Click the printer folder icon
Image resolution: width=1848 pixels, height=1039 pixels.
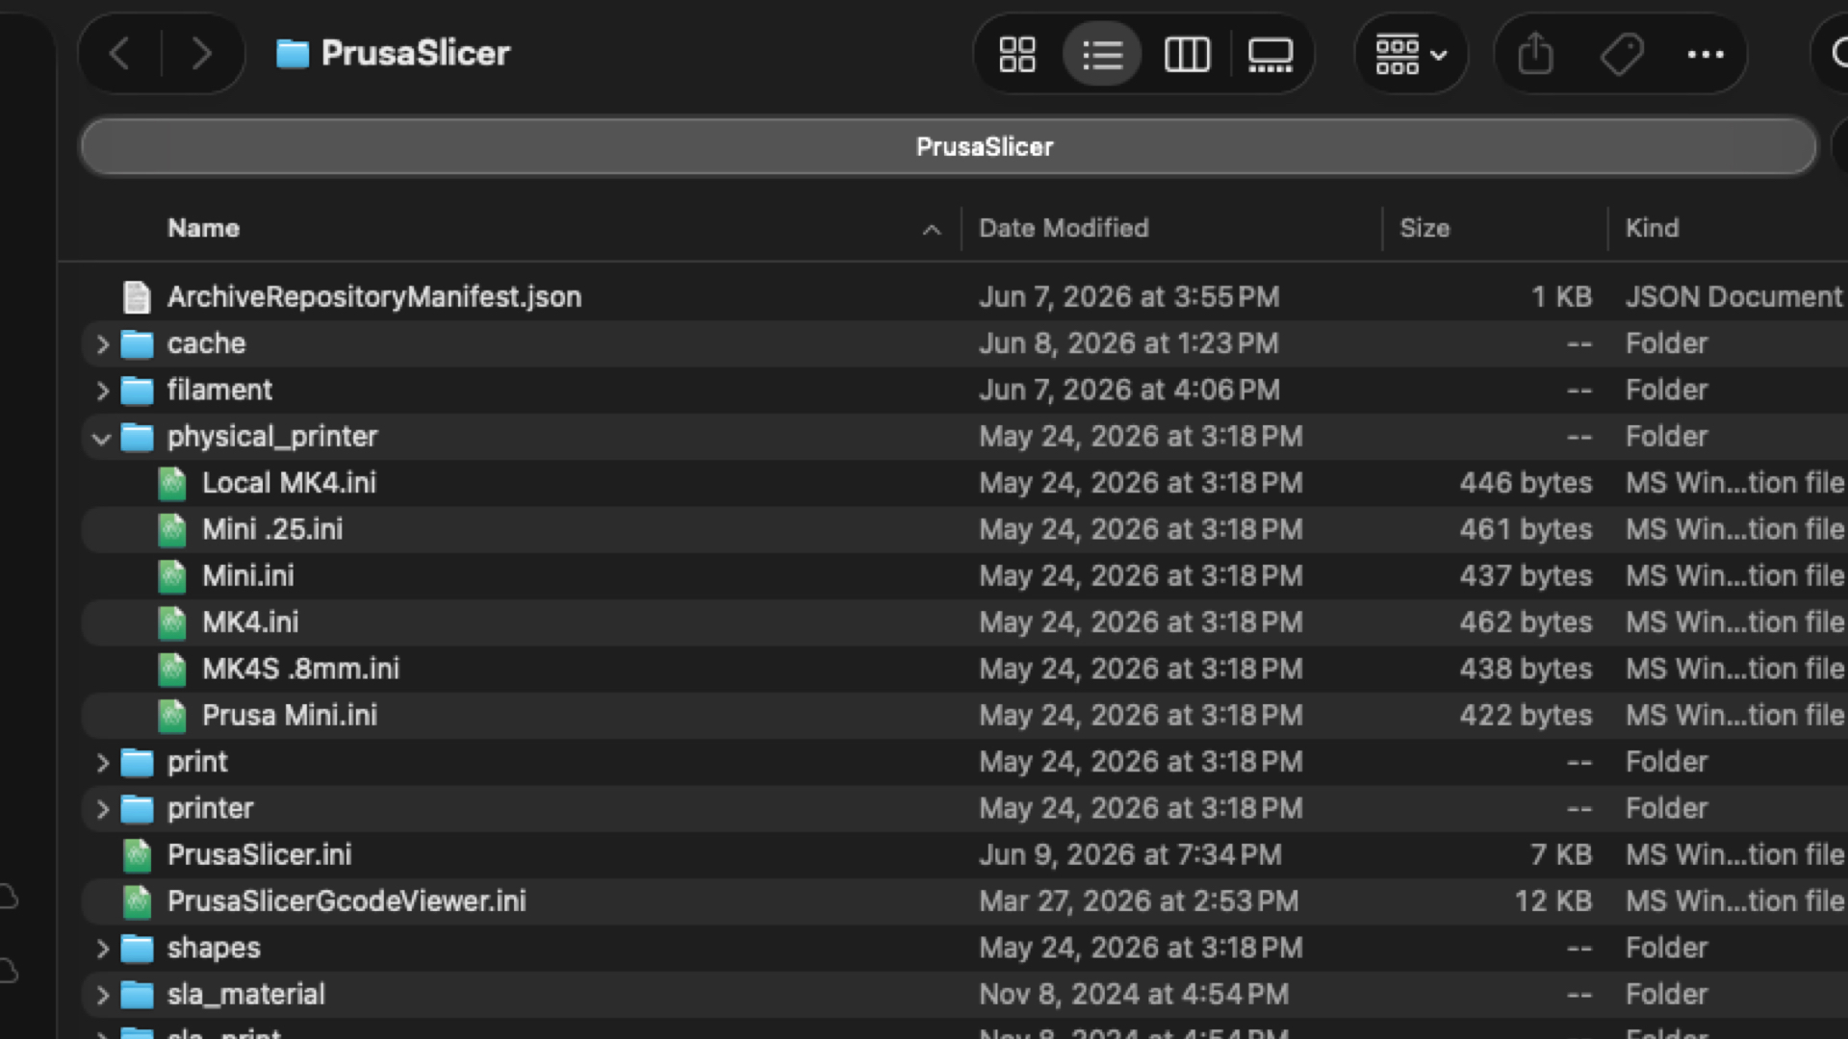[137, 808]
